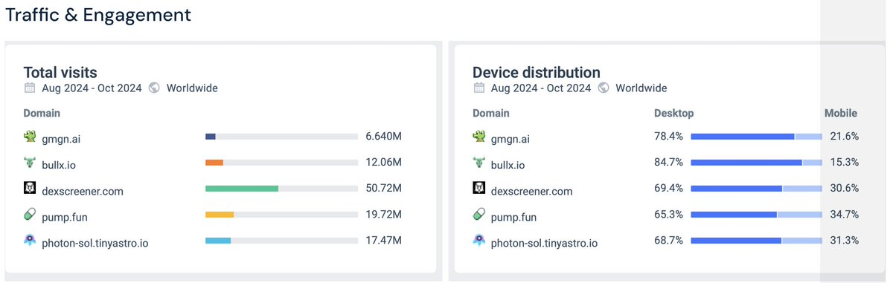Click the dexscreener.com icon in Total visits
Viewport: 893px width, 283px height.
30,189
